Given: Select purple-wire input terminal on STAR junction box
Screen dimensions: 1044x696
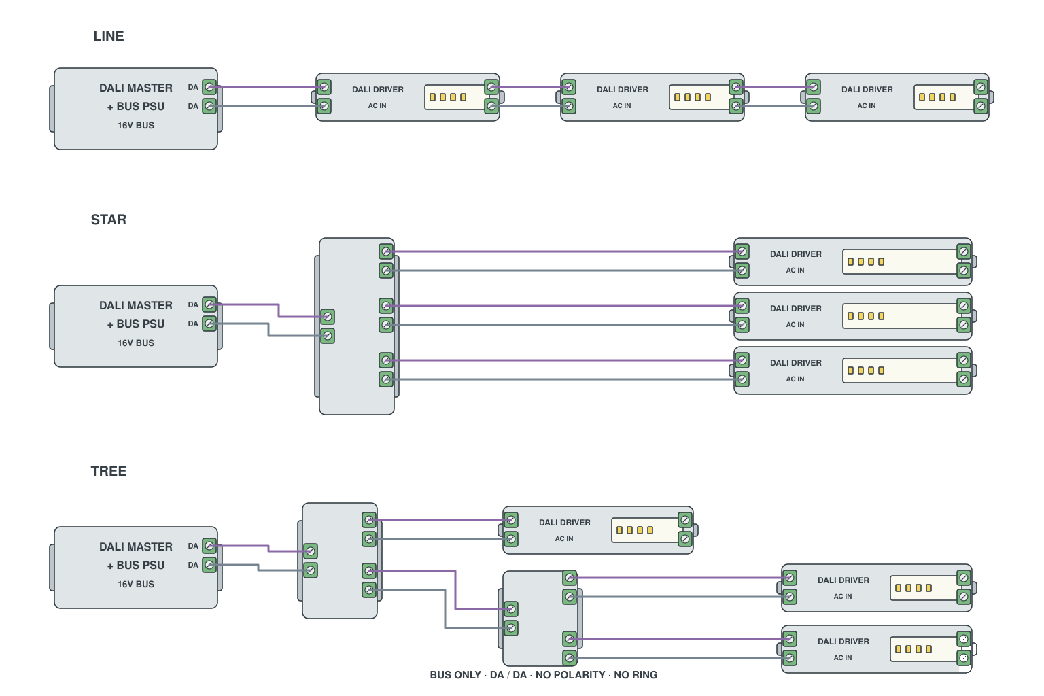Looking at the screenshot, I should pyautogui.click(x=328, y=317).
